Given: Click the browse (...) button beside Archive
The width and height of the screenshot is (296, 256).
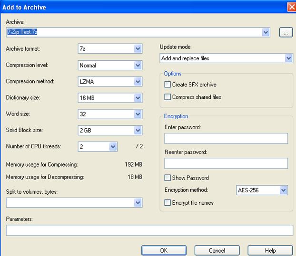Looking at the screenshot, I should (x=286, y=32).
